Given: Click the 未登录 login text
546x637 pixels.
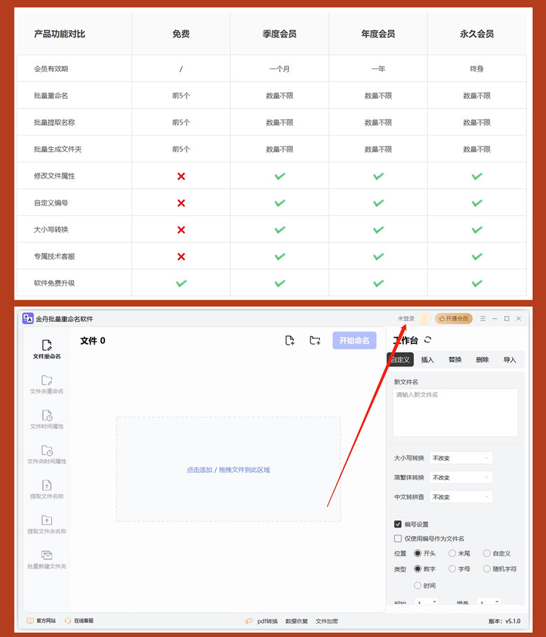Looking at the screenshot, I should click(x=406, y=318).
